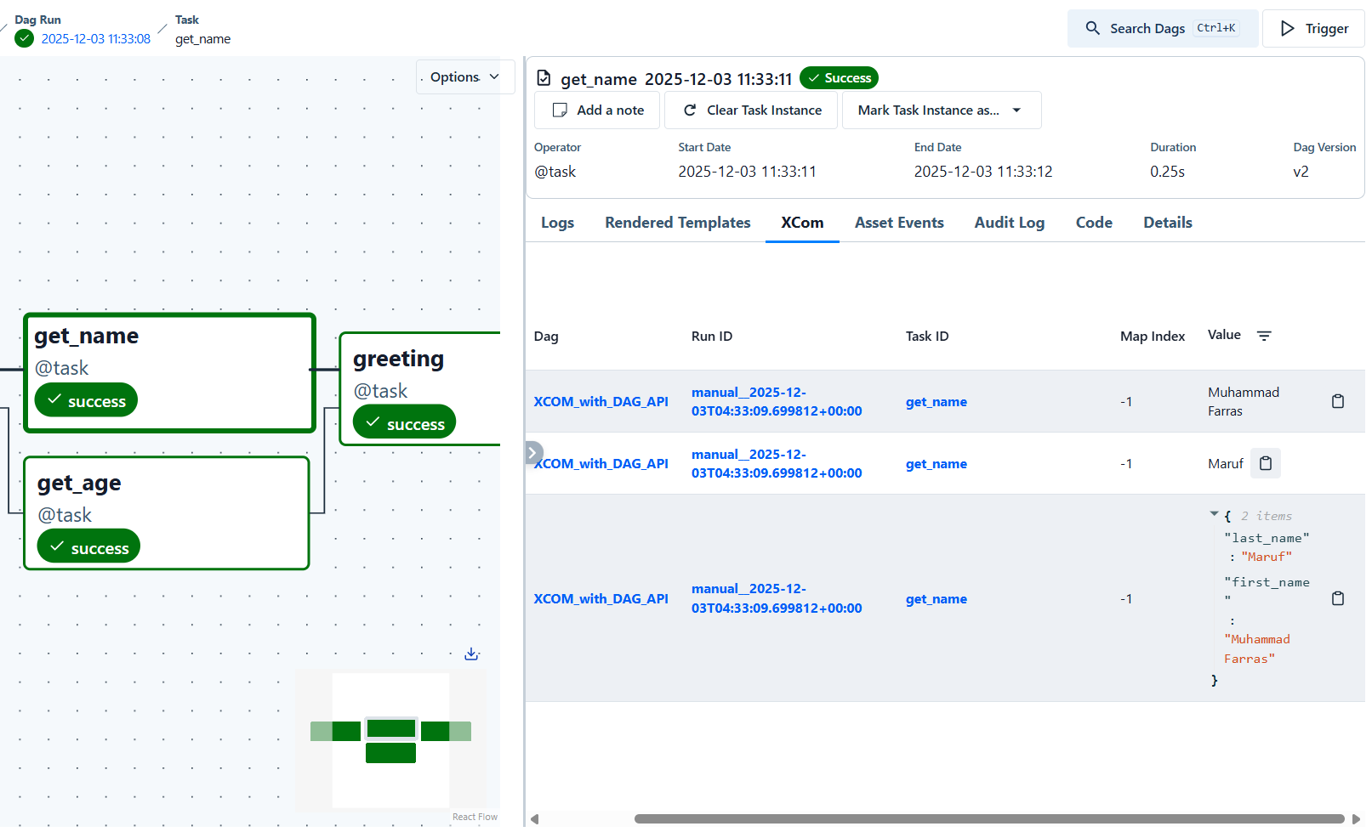The height and width of the screenshot is (832, 1372).
Task: Trigger the DAG with play button
Action: (1312, 28)
